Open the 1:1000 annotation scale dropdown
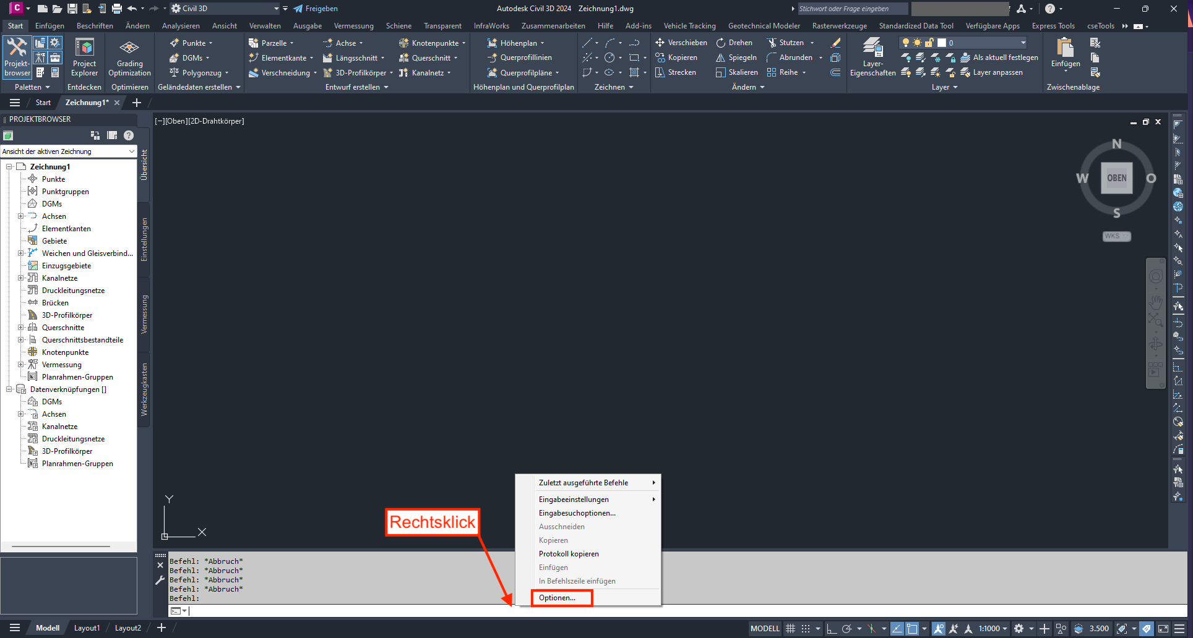Screen dimensions: 1193x638 point(993,629)
